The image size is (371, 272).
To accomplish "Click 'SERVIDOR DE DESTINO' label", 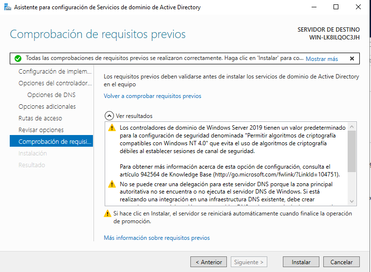I will tap(329, 30).
